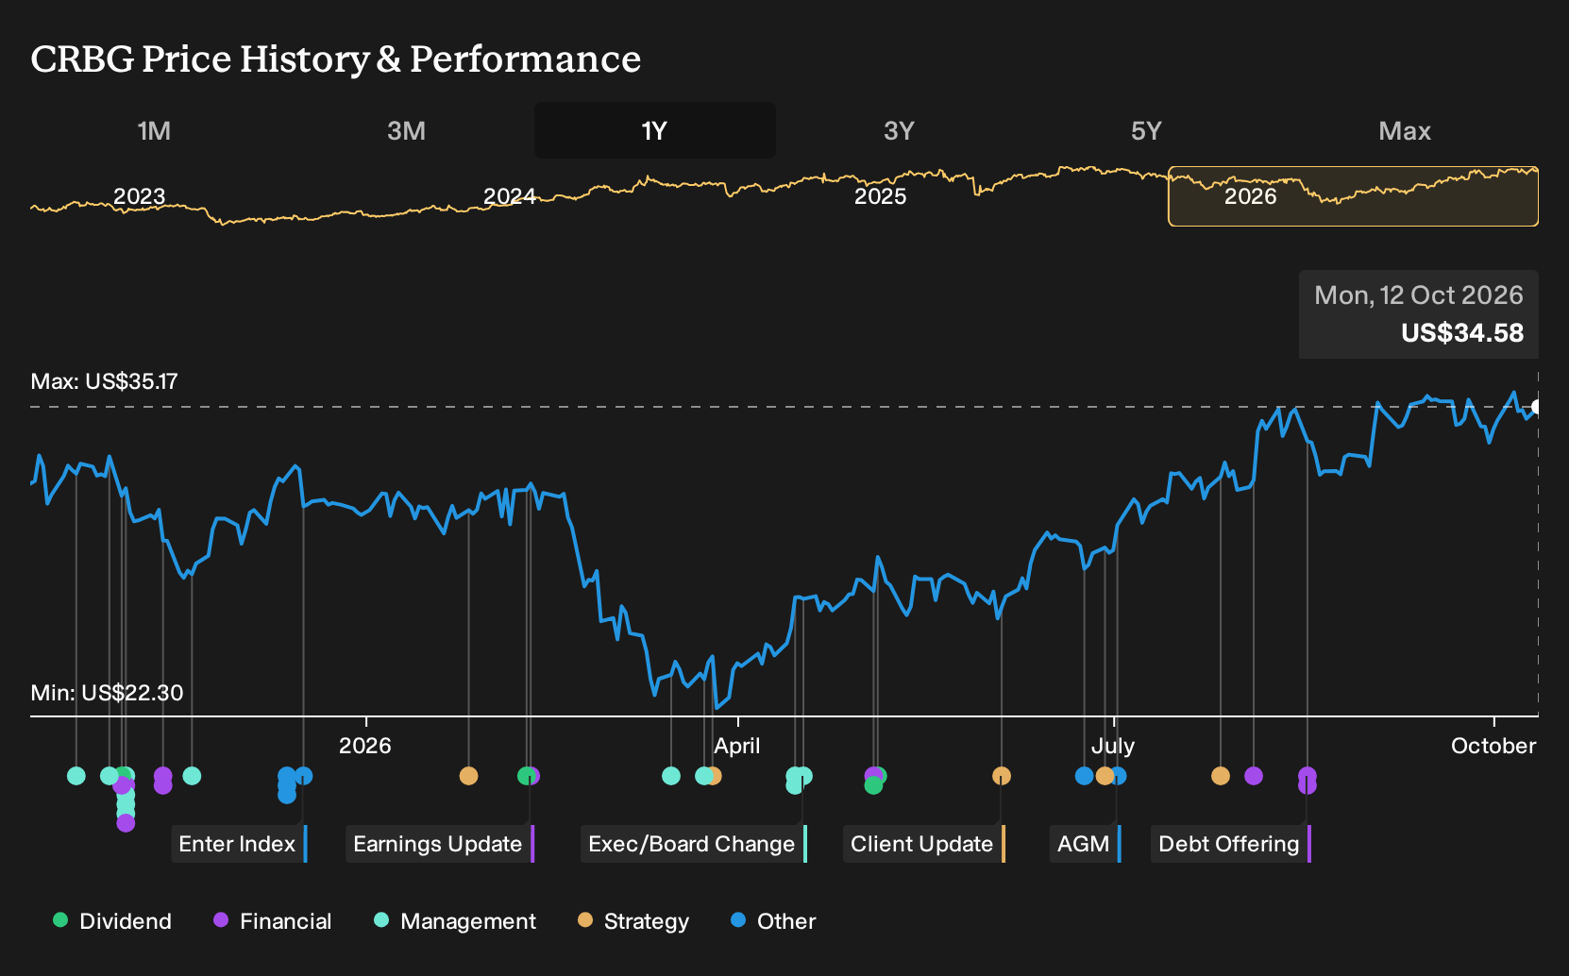Jump to 2024 in the overview chart

[x=510, y=196]
